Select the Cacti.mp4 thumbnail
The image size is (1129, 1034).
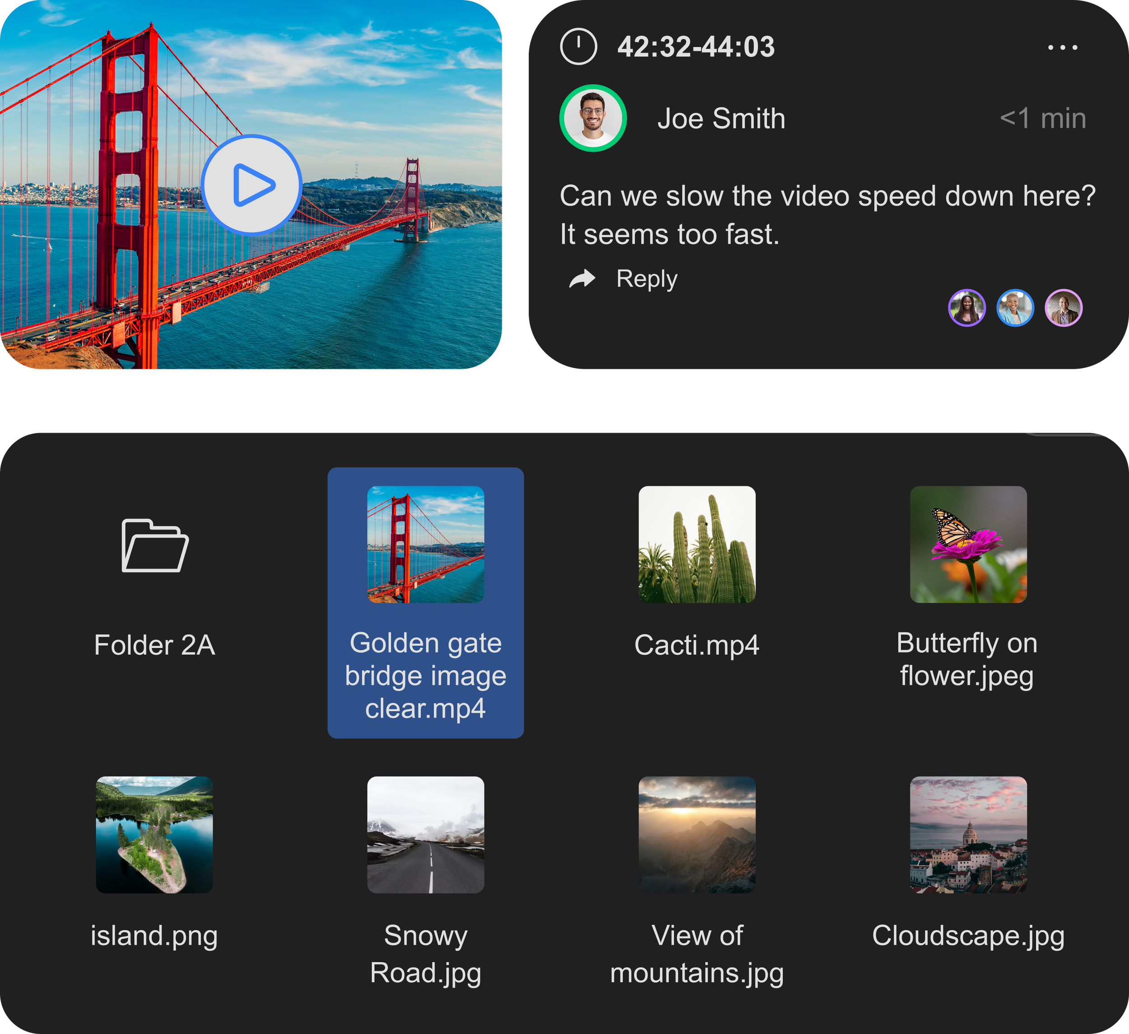click(697, 544)
